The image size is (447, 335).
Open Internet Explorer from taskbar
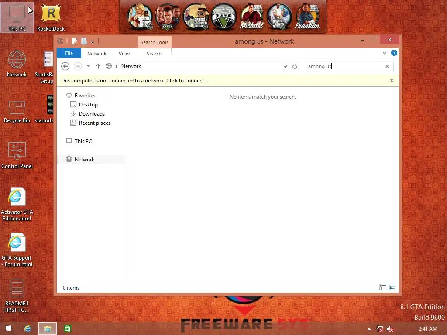click(x=28, y=328)
